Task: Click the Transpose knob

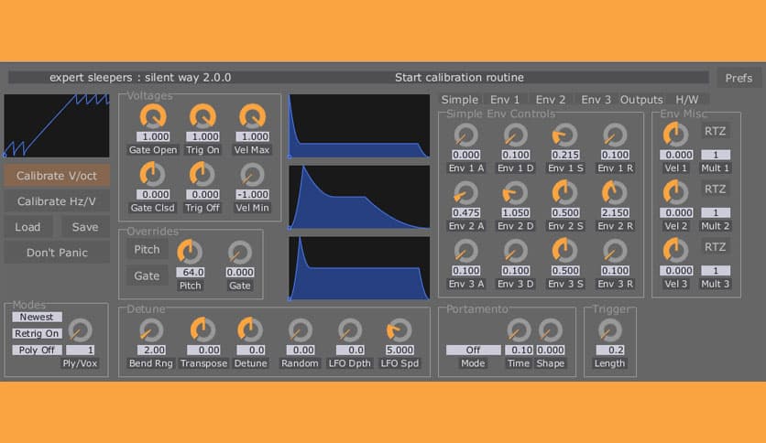Action: coord(202,330)
